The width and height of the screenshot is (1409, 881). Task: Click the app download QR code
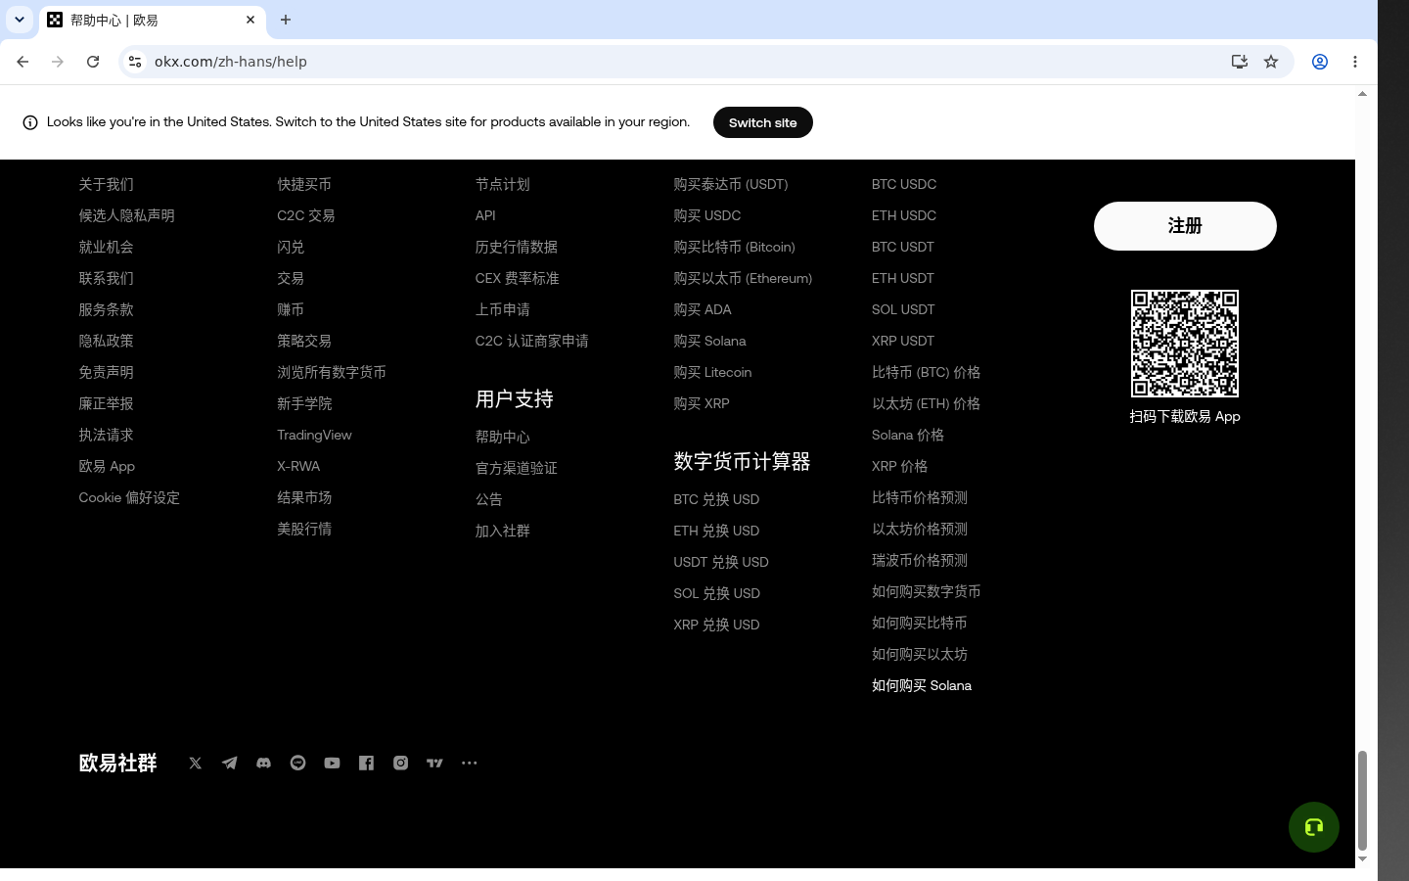point(1185,344)
